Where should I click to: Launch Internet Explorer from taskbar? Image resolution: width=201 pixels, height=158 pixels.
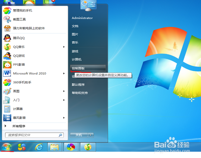pyautogui.click(x=39, y=147)
